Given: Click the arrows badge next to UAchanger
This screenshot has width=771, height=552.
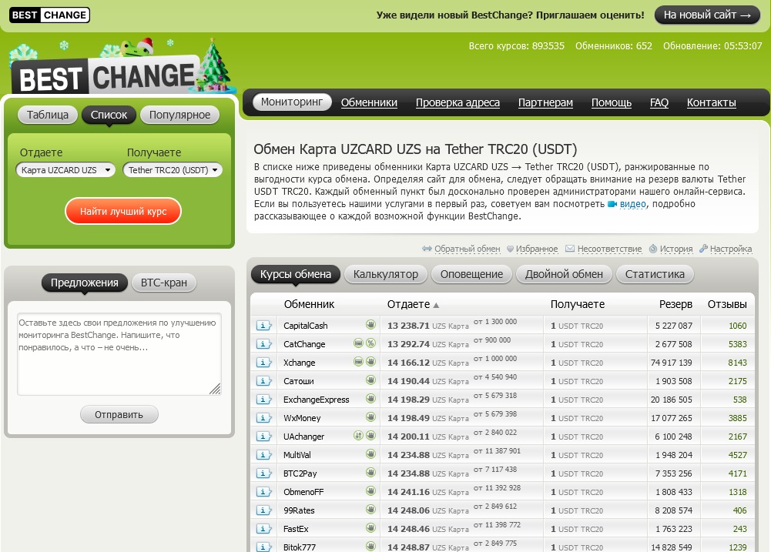Looking at the screenshot, I should pyautogui.click(x=358, y=437).
